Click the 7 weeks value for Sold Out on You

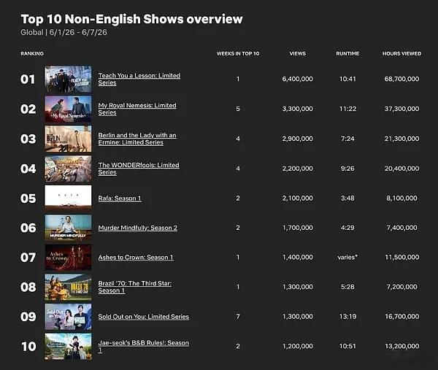[238, 317]
